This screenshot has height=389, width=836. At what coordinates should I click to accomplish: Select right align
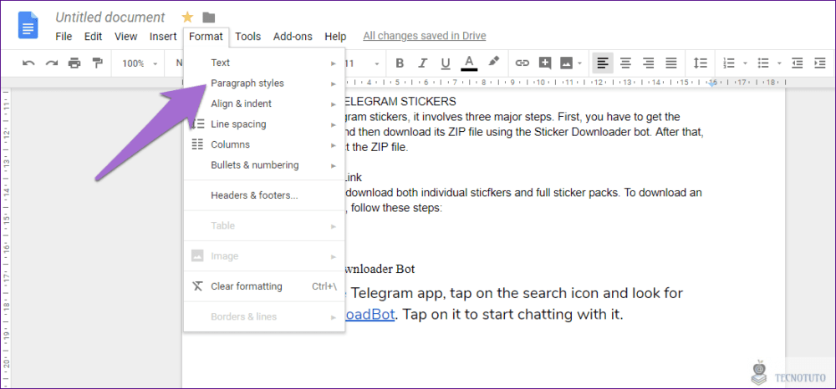[x=649, y=63]
